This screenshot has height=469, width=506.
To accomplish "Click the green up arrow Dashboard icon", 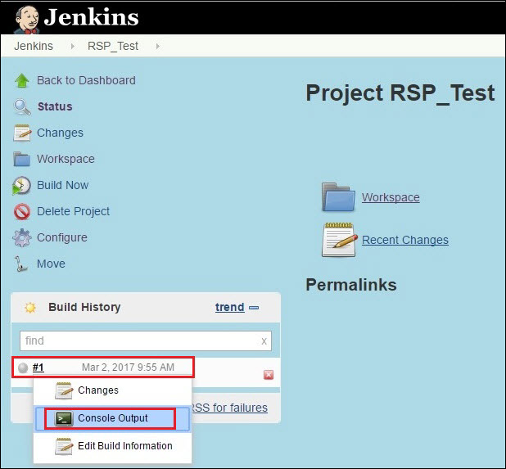I will [22, 81].
